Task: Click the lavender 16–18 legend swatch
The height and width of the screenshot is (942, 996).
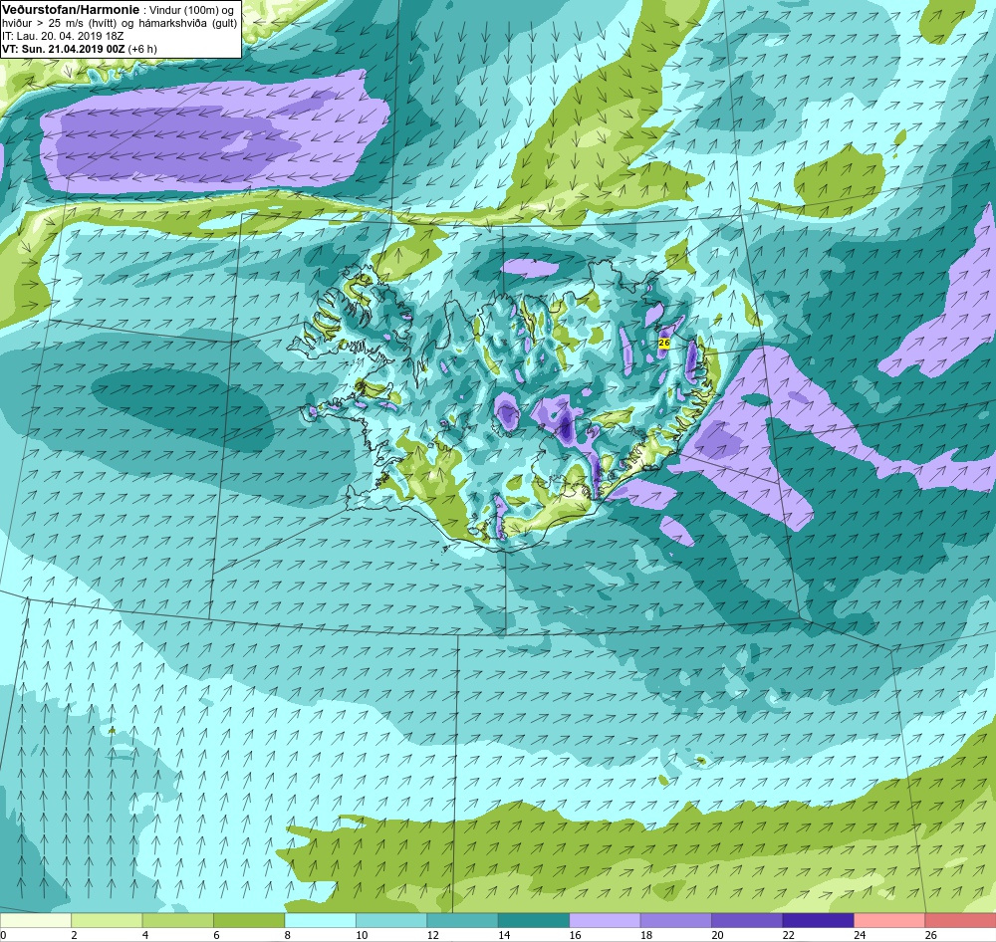Action: tap(605, 920)
